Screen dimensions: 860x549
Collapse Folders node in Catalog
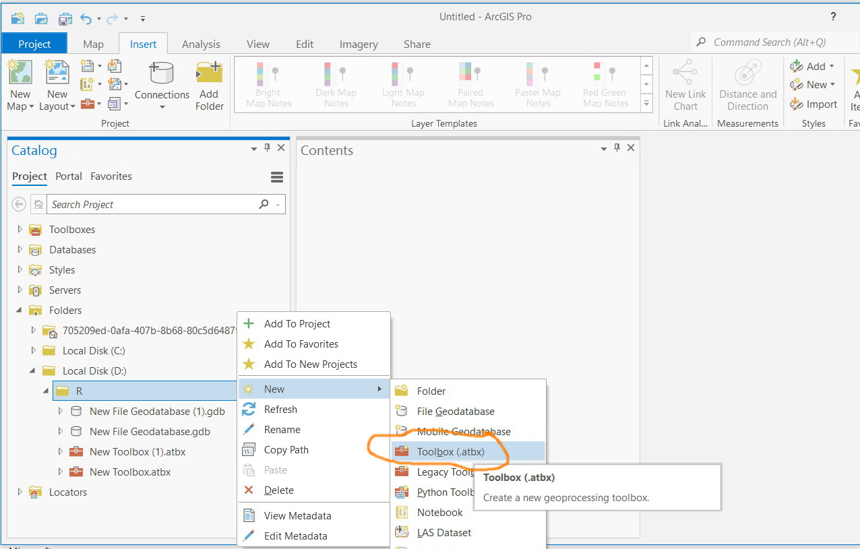[20, 311]
